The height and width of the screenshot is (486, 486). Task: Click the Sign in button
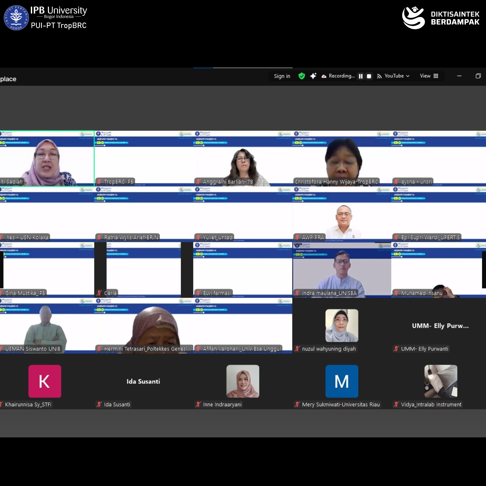282,76
